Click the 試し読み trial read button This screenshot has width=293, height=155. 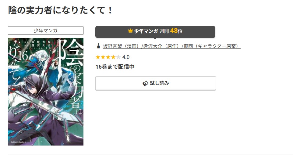tap(155, 83)
